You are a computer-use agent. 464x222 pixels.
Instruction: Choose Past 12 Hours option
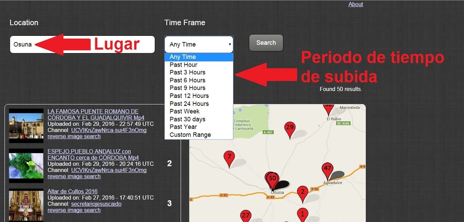coord(199,96)
